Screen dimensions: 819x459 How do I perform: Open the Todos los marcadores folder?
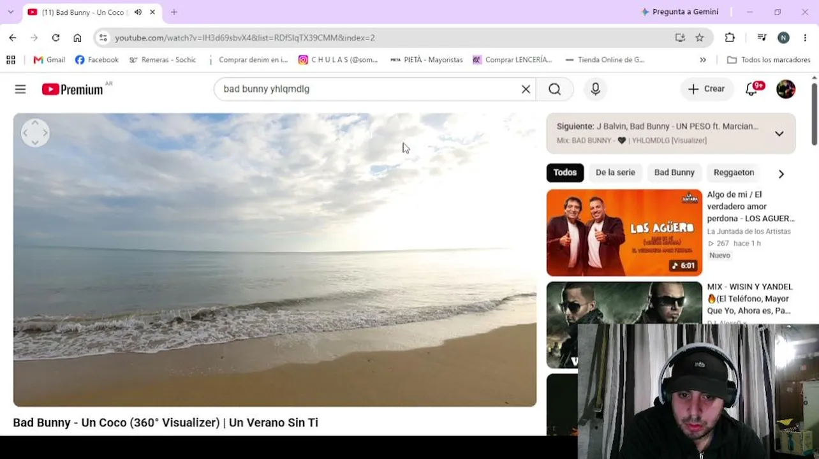point(769,60)
